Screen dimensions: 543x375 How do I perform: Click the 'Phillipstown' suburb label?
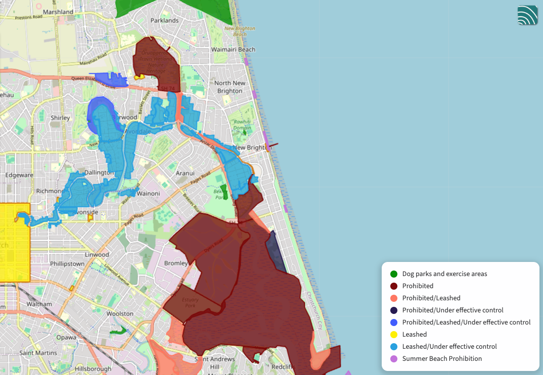pyautogui.click(x=67, y=263)
